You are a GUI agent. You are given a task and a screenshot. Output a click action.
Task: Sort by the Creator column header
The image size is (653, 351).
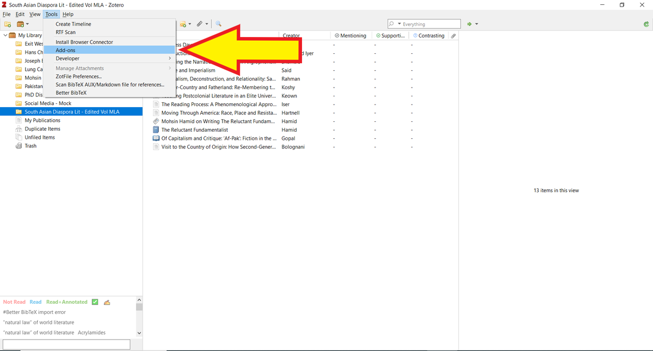tap(305, 35)
